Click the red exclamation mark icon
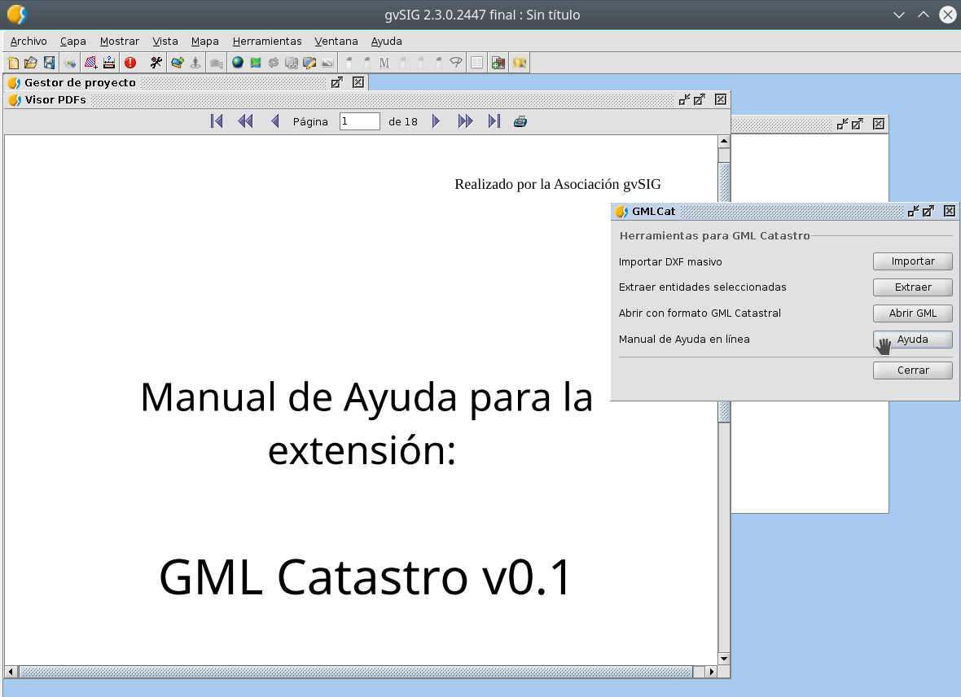961x697 pixels. point(130,63)
